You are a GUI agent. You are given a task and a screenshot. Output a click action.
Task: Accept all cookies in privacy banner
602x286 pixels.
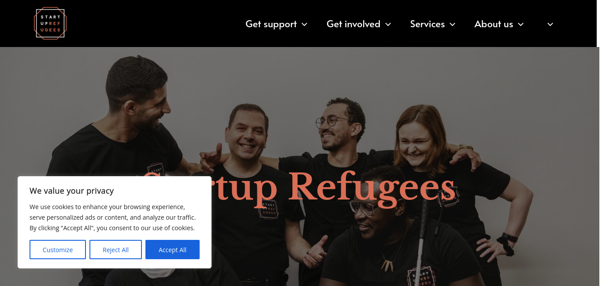tap(172, 250)
